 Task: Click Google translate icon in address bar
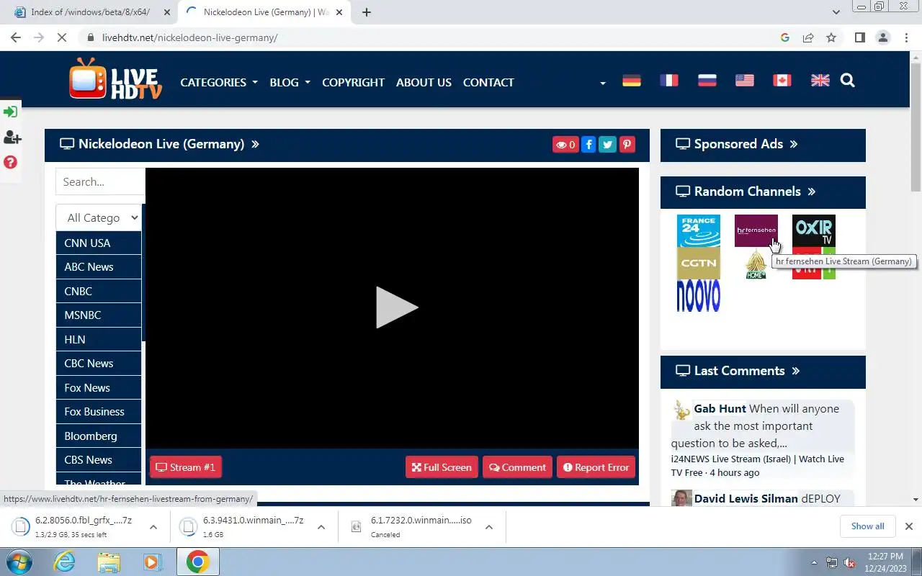[x=785, y=37]
